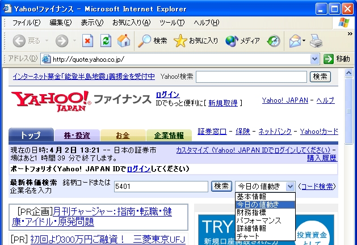Open the 証券窓口 link
The height and width of the screenshot is (245, 357).
[x=212, y=132]
